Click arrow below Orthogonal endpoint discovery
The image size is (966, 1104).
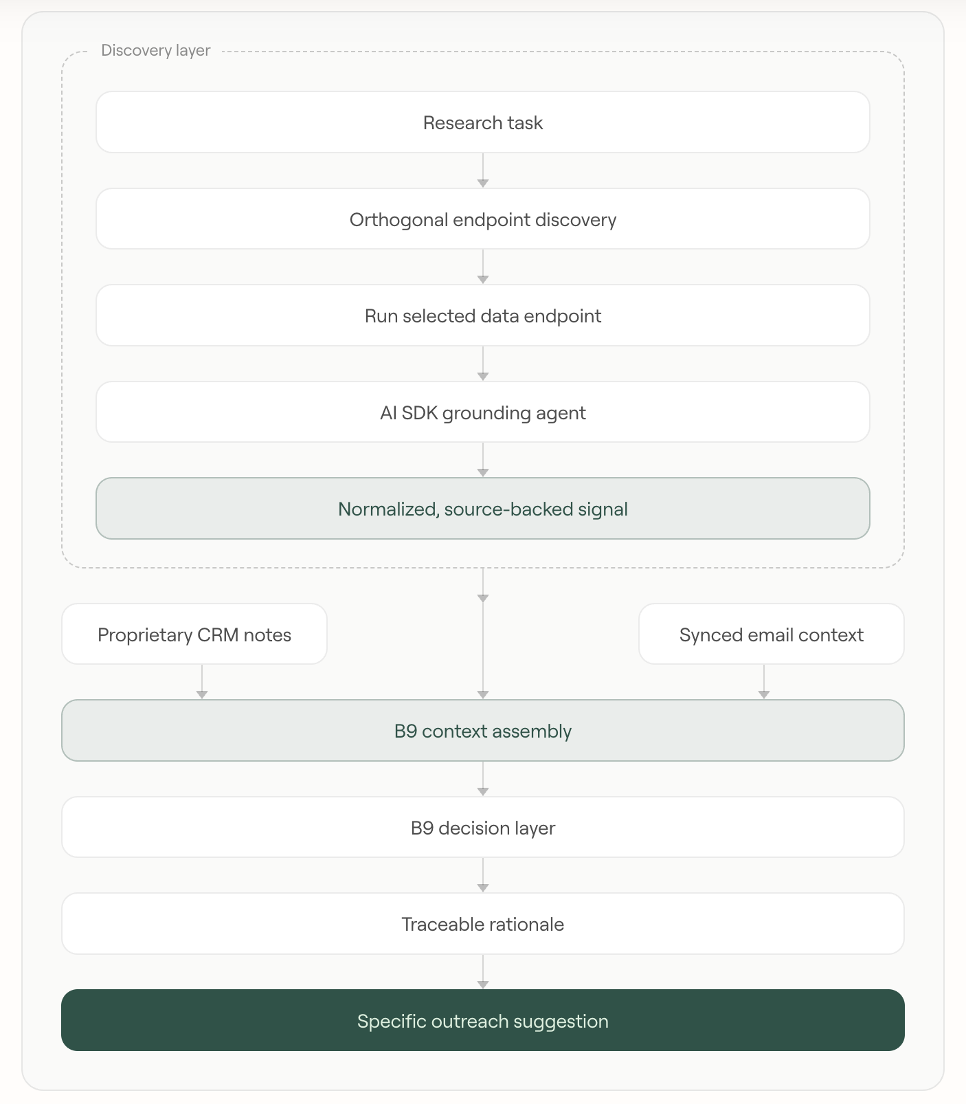[x=483, y=267]
